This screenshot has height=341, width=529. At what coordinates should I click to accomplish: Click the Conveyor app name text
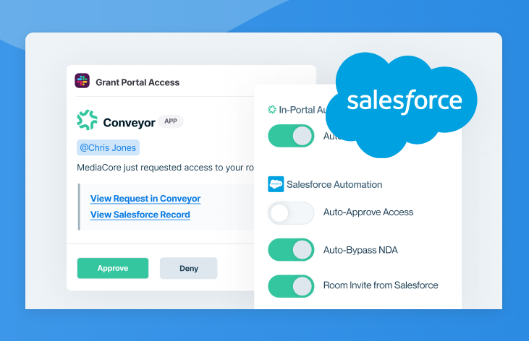click(130, 123)
